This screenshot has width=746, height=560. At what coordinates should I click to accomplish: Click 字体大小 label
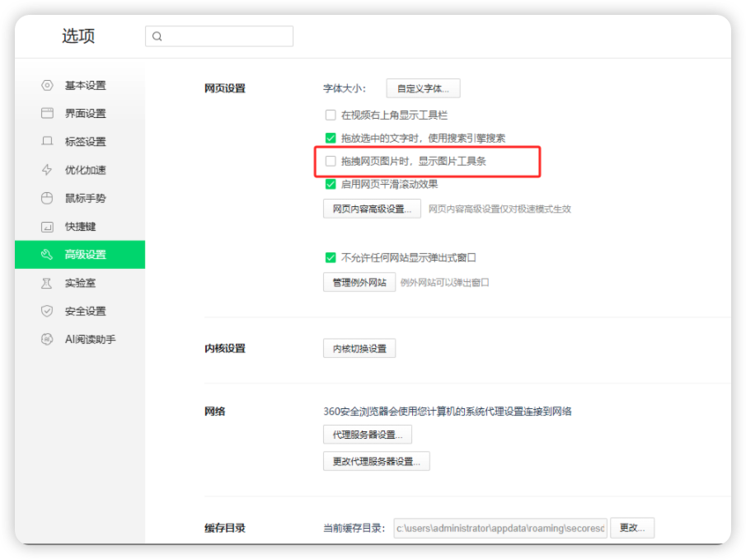pyautogui.click(x=345, y=88)
